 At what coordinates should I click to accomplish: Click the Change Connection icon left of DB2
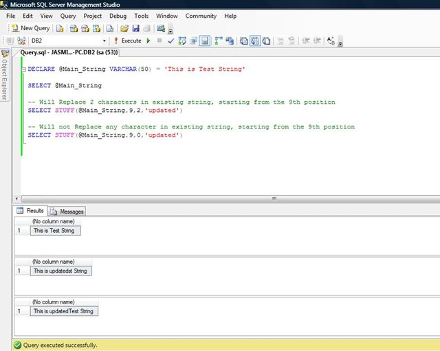[x=21, y=41]
